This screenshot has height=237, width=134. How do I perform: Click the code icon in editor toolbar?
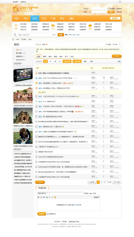click(52, 197)
